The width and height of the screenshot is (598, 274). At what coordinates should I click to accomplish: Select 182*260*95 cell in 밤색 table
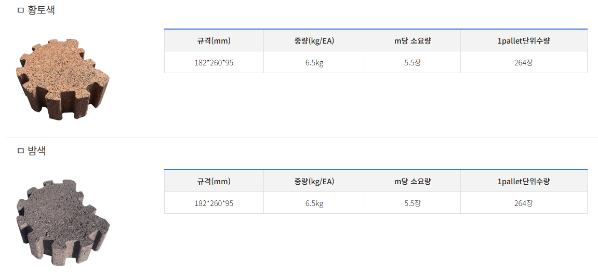click(214, 203)
